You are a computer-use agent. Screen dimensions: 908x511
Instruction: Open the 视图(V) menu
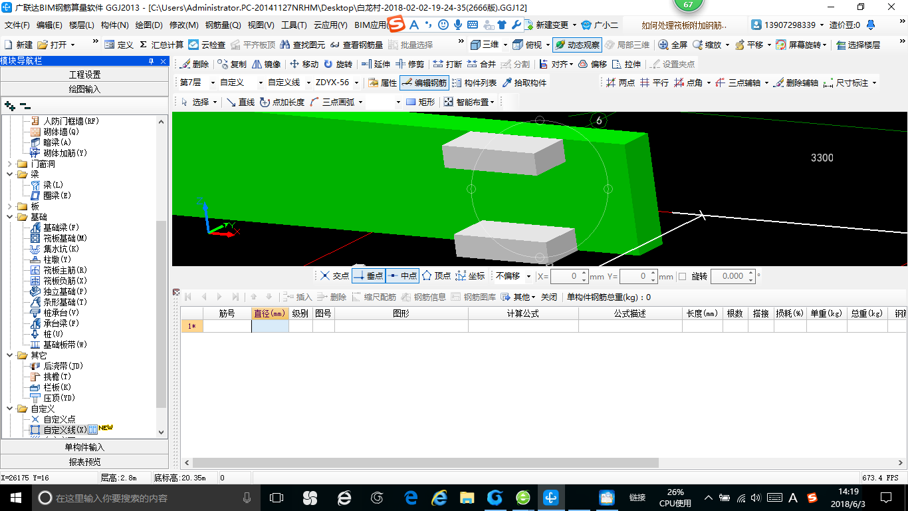tap(261, 25)
